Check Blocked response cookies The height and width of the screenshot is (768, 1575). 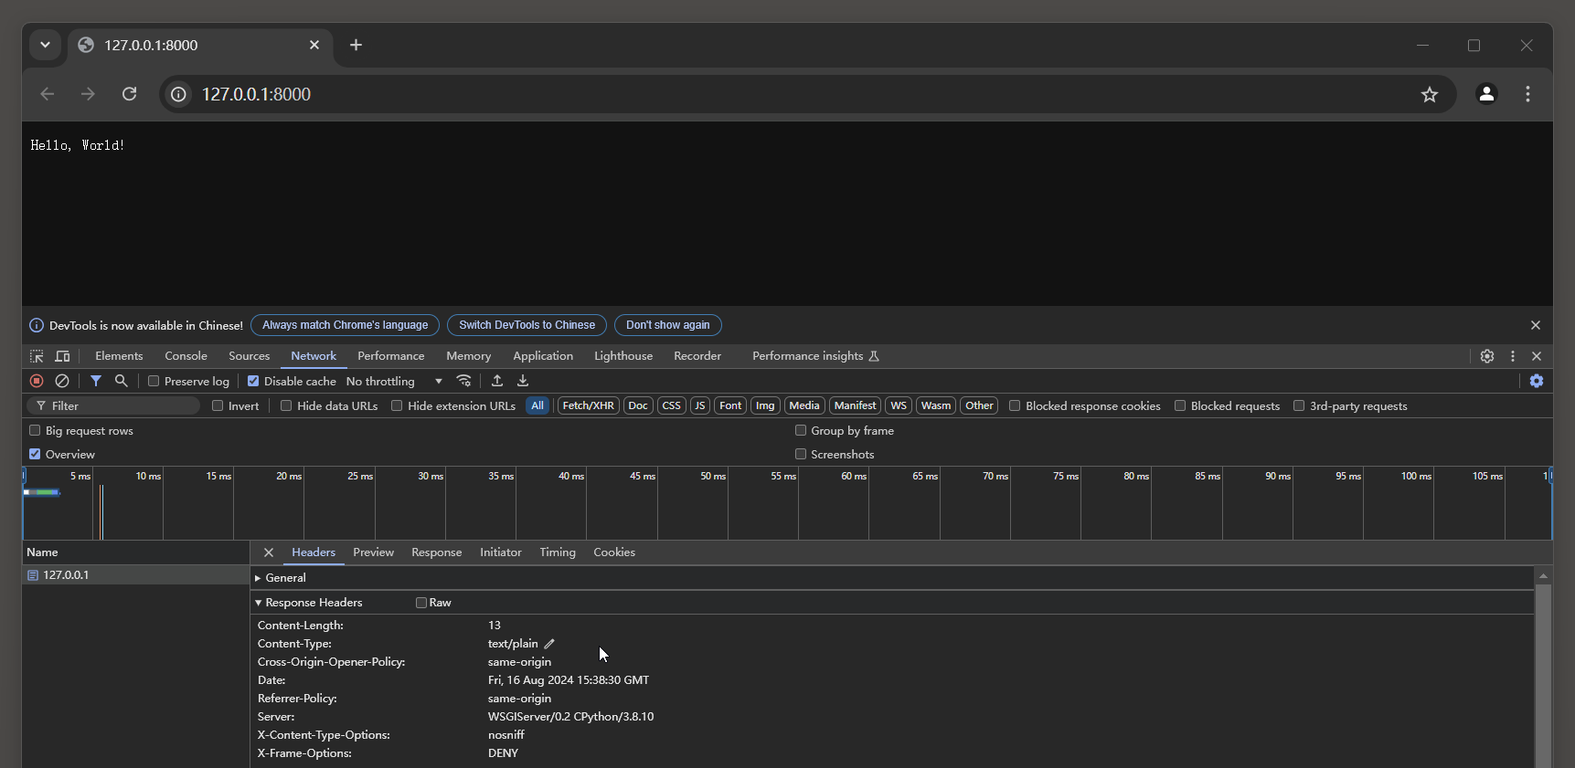pyautogui.click(x=1015, y=405)
